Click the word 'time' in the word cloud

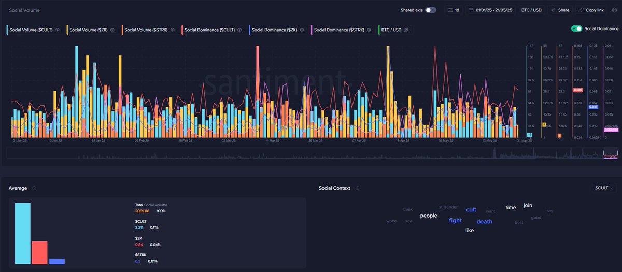[511, 207]
